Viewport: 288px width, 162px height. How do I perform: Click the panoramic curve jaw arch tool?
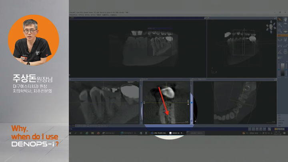coord(280,40)
